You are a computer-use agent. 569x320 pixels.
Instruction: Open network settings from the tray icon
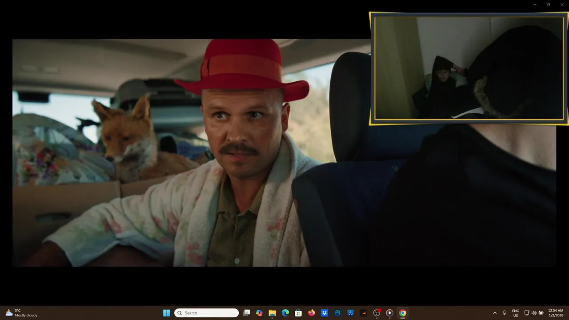click(527, 313)
